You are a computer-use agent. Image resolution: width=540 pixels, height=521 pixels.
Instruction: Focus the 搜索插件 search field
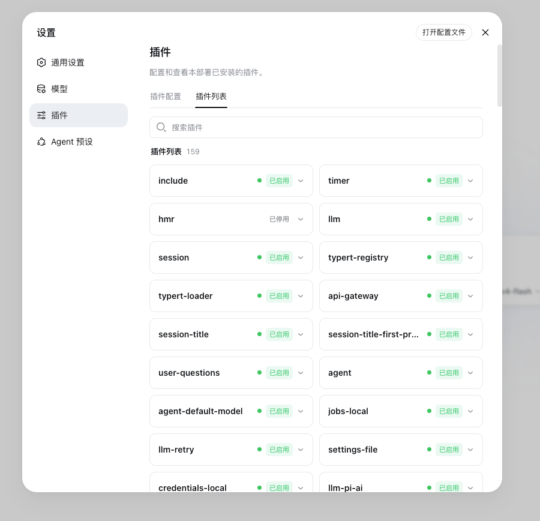316,127
